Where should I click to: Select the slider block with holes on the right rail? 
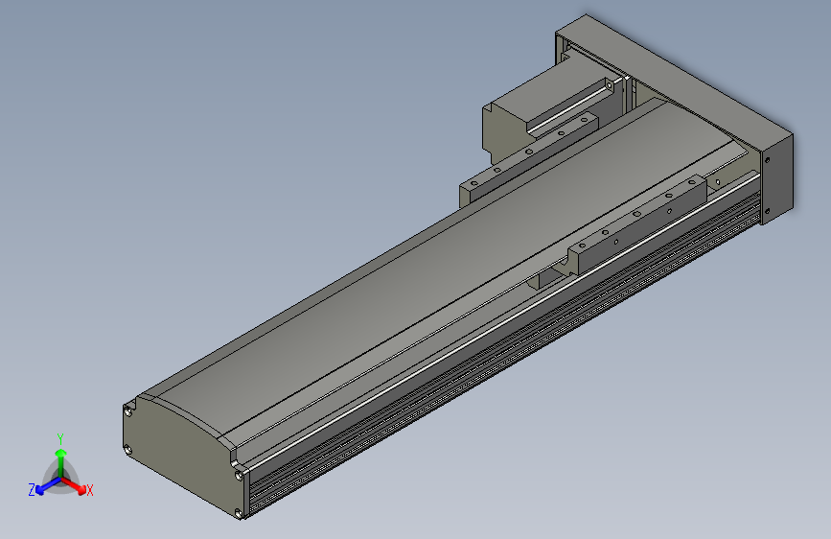point(637,227)
